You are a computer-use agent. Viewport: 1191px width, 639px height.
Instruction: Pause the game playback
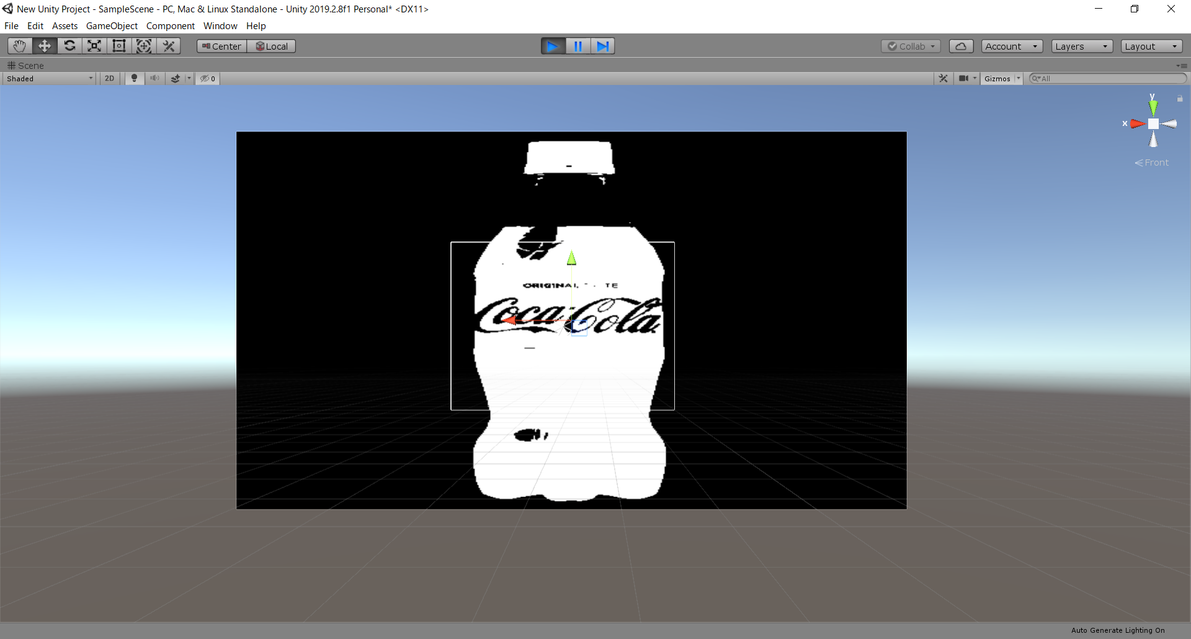coord(578,46)
